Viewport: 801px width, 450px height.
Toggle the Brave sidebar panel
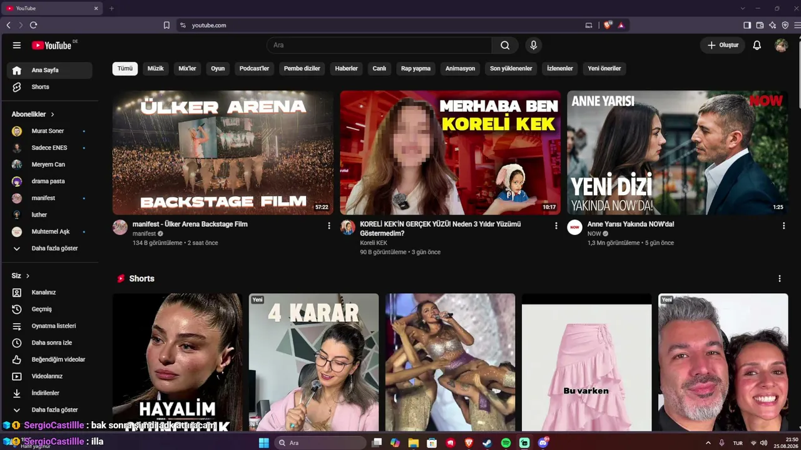point(747,25)
